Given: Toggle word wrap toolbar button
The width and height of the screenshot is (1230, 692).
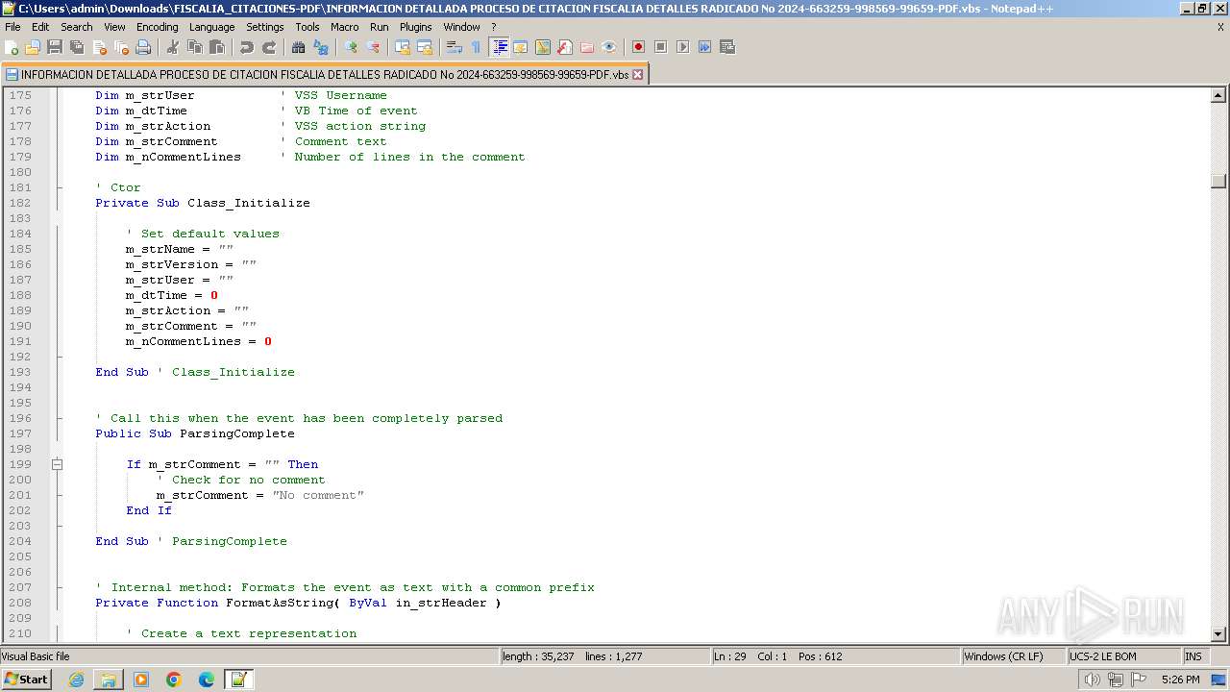Looking at the screenshot, I should pos(455,47).
